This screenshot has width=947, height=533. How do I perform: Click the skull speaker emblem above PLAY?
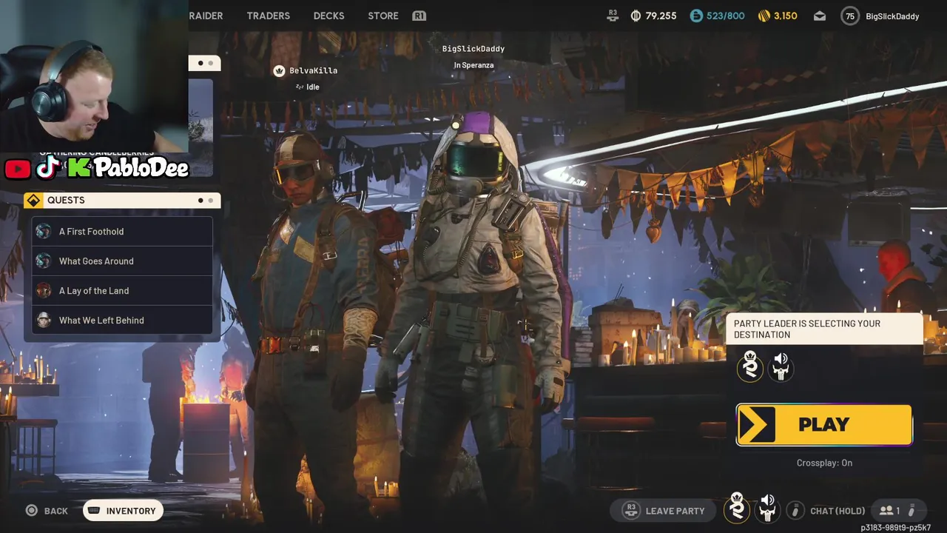click(x=781, y=366)
